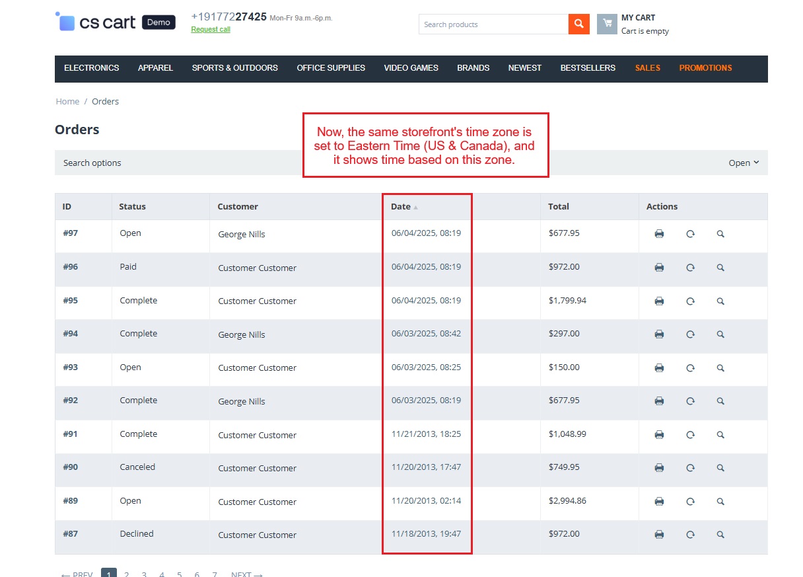Viewport: 803px width, 577px height.
Task: Select the Video Games category
Action: point(411,68)
